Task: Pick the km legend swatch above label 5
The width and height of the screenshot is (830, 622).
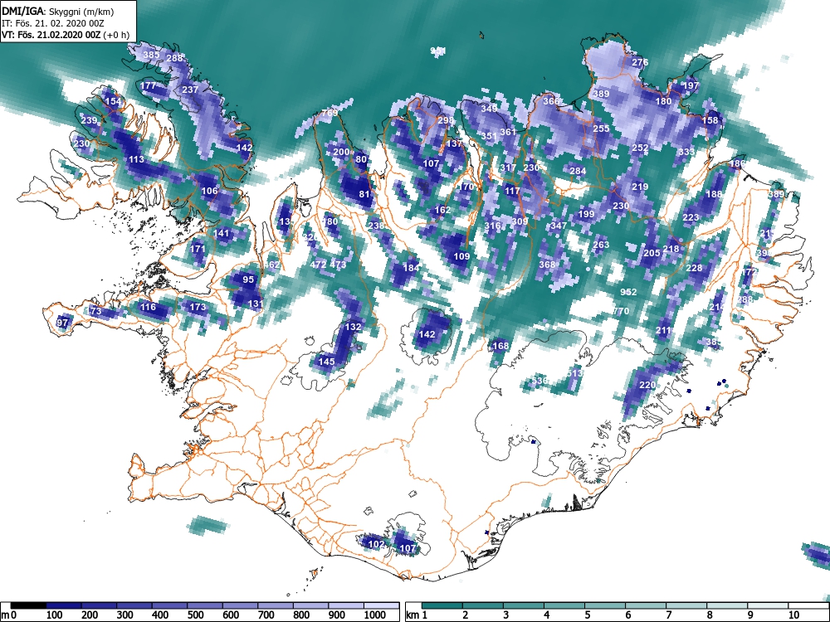Action: pyautogui.click(x=604, y=605)
